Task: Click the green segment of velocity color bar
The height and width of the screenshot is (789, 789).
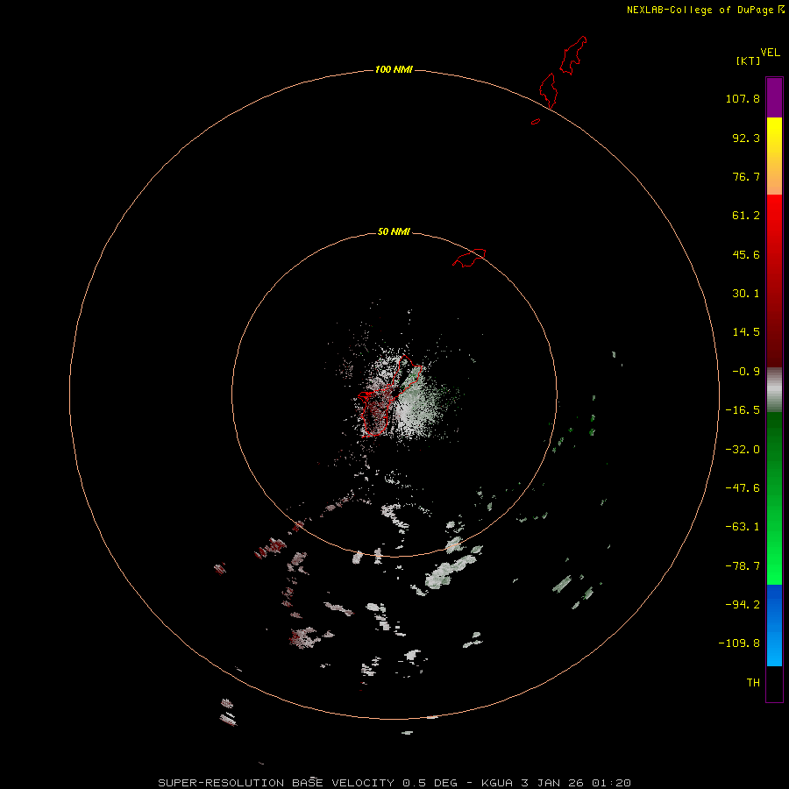Action: [774, 498]
